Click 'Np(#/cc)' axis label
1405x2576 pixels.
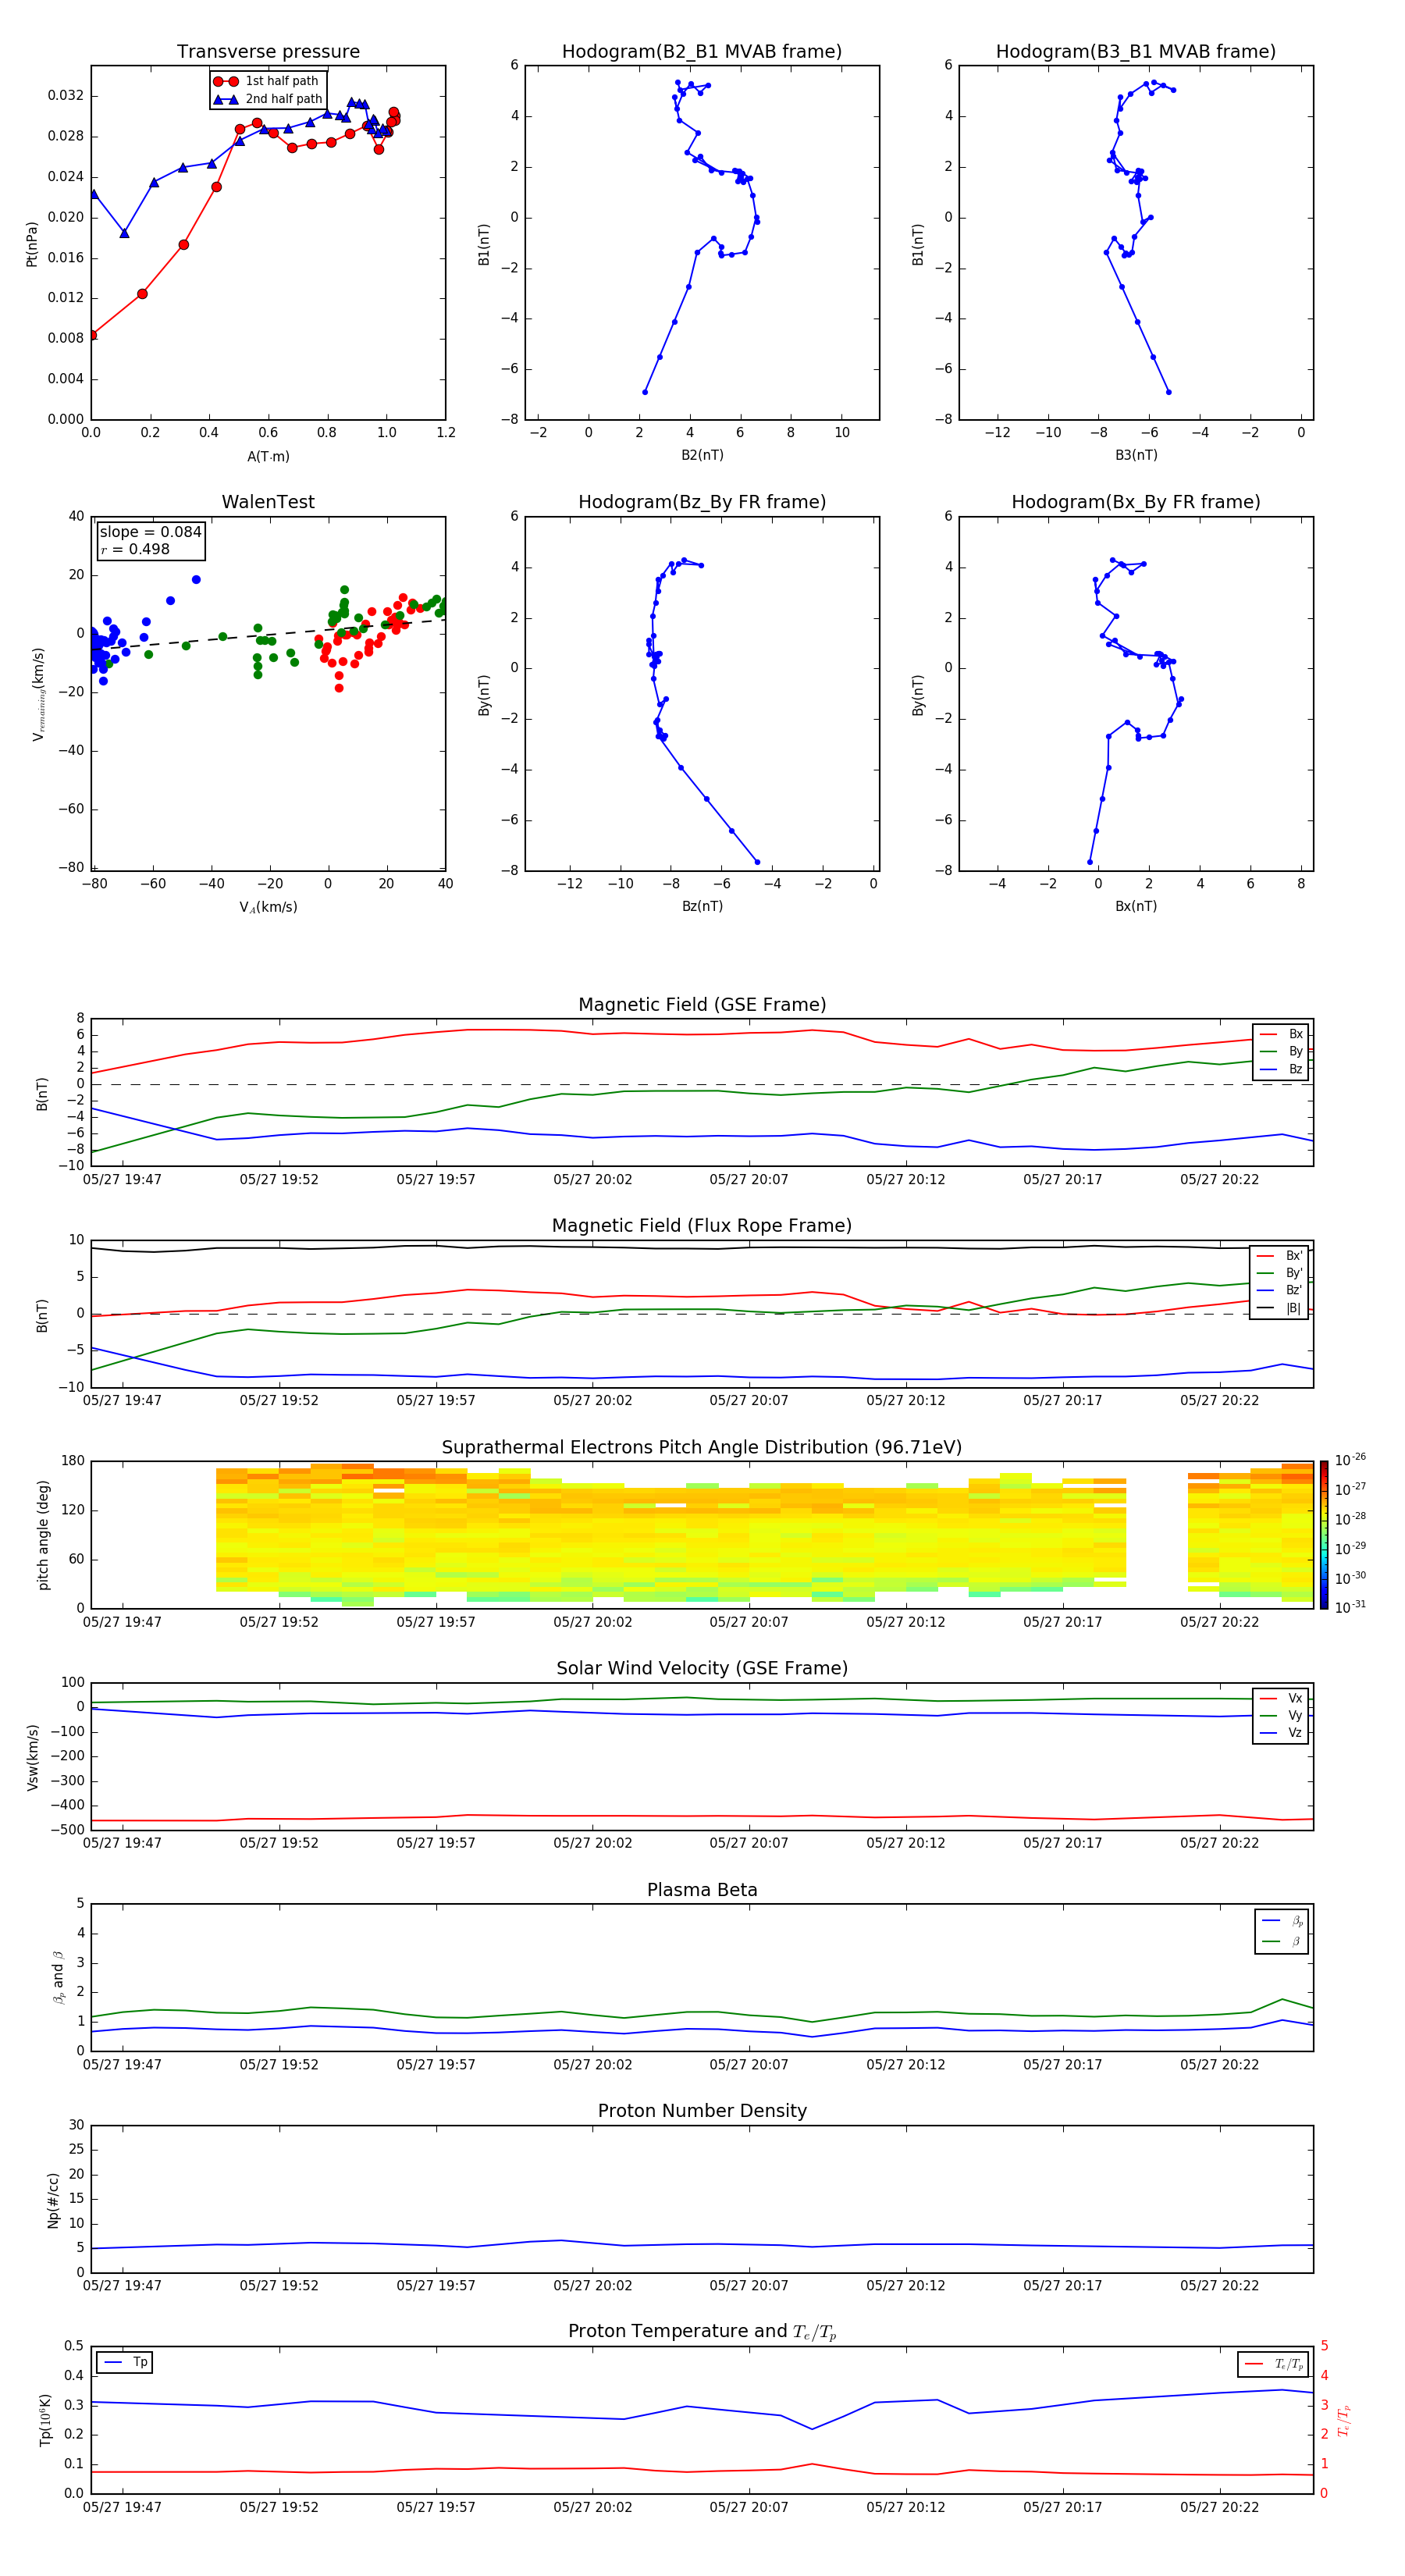point(53,2200)
